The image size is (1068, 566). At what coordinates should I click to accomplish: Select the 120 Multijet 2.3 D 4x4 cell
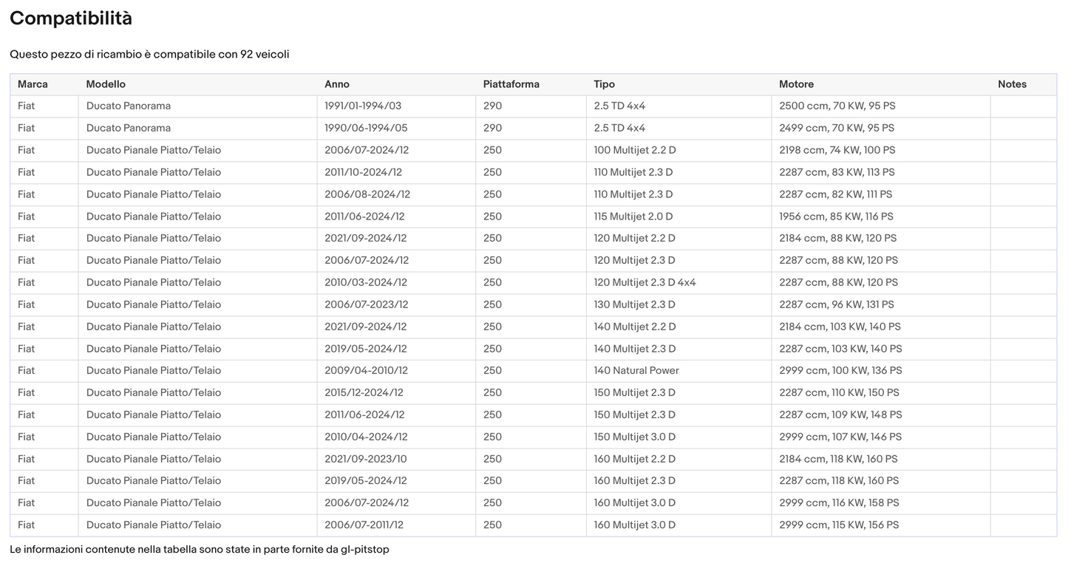pyautogui.click(x=644, y=282)
